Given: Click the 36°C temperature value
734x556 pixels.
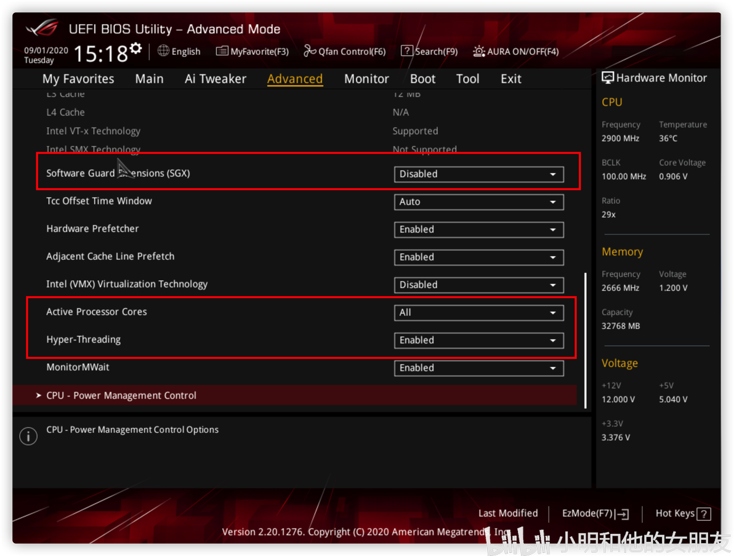Looking at the screenshot, I should tap(668, 139).
